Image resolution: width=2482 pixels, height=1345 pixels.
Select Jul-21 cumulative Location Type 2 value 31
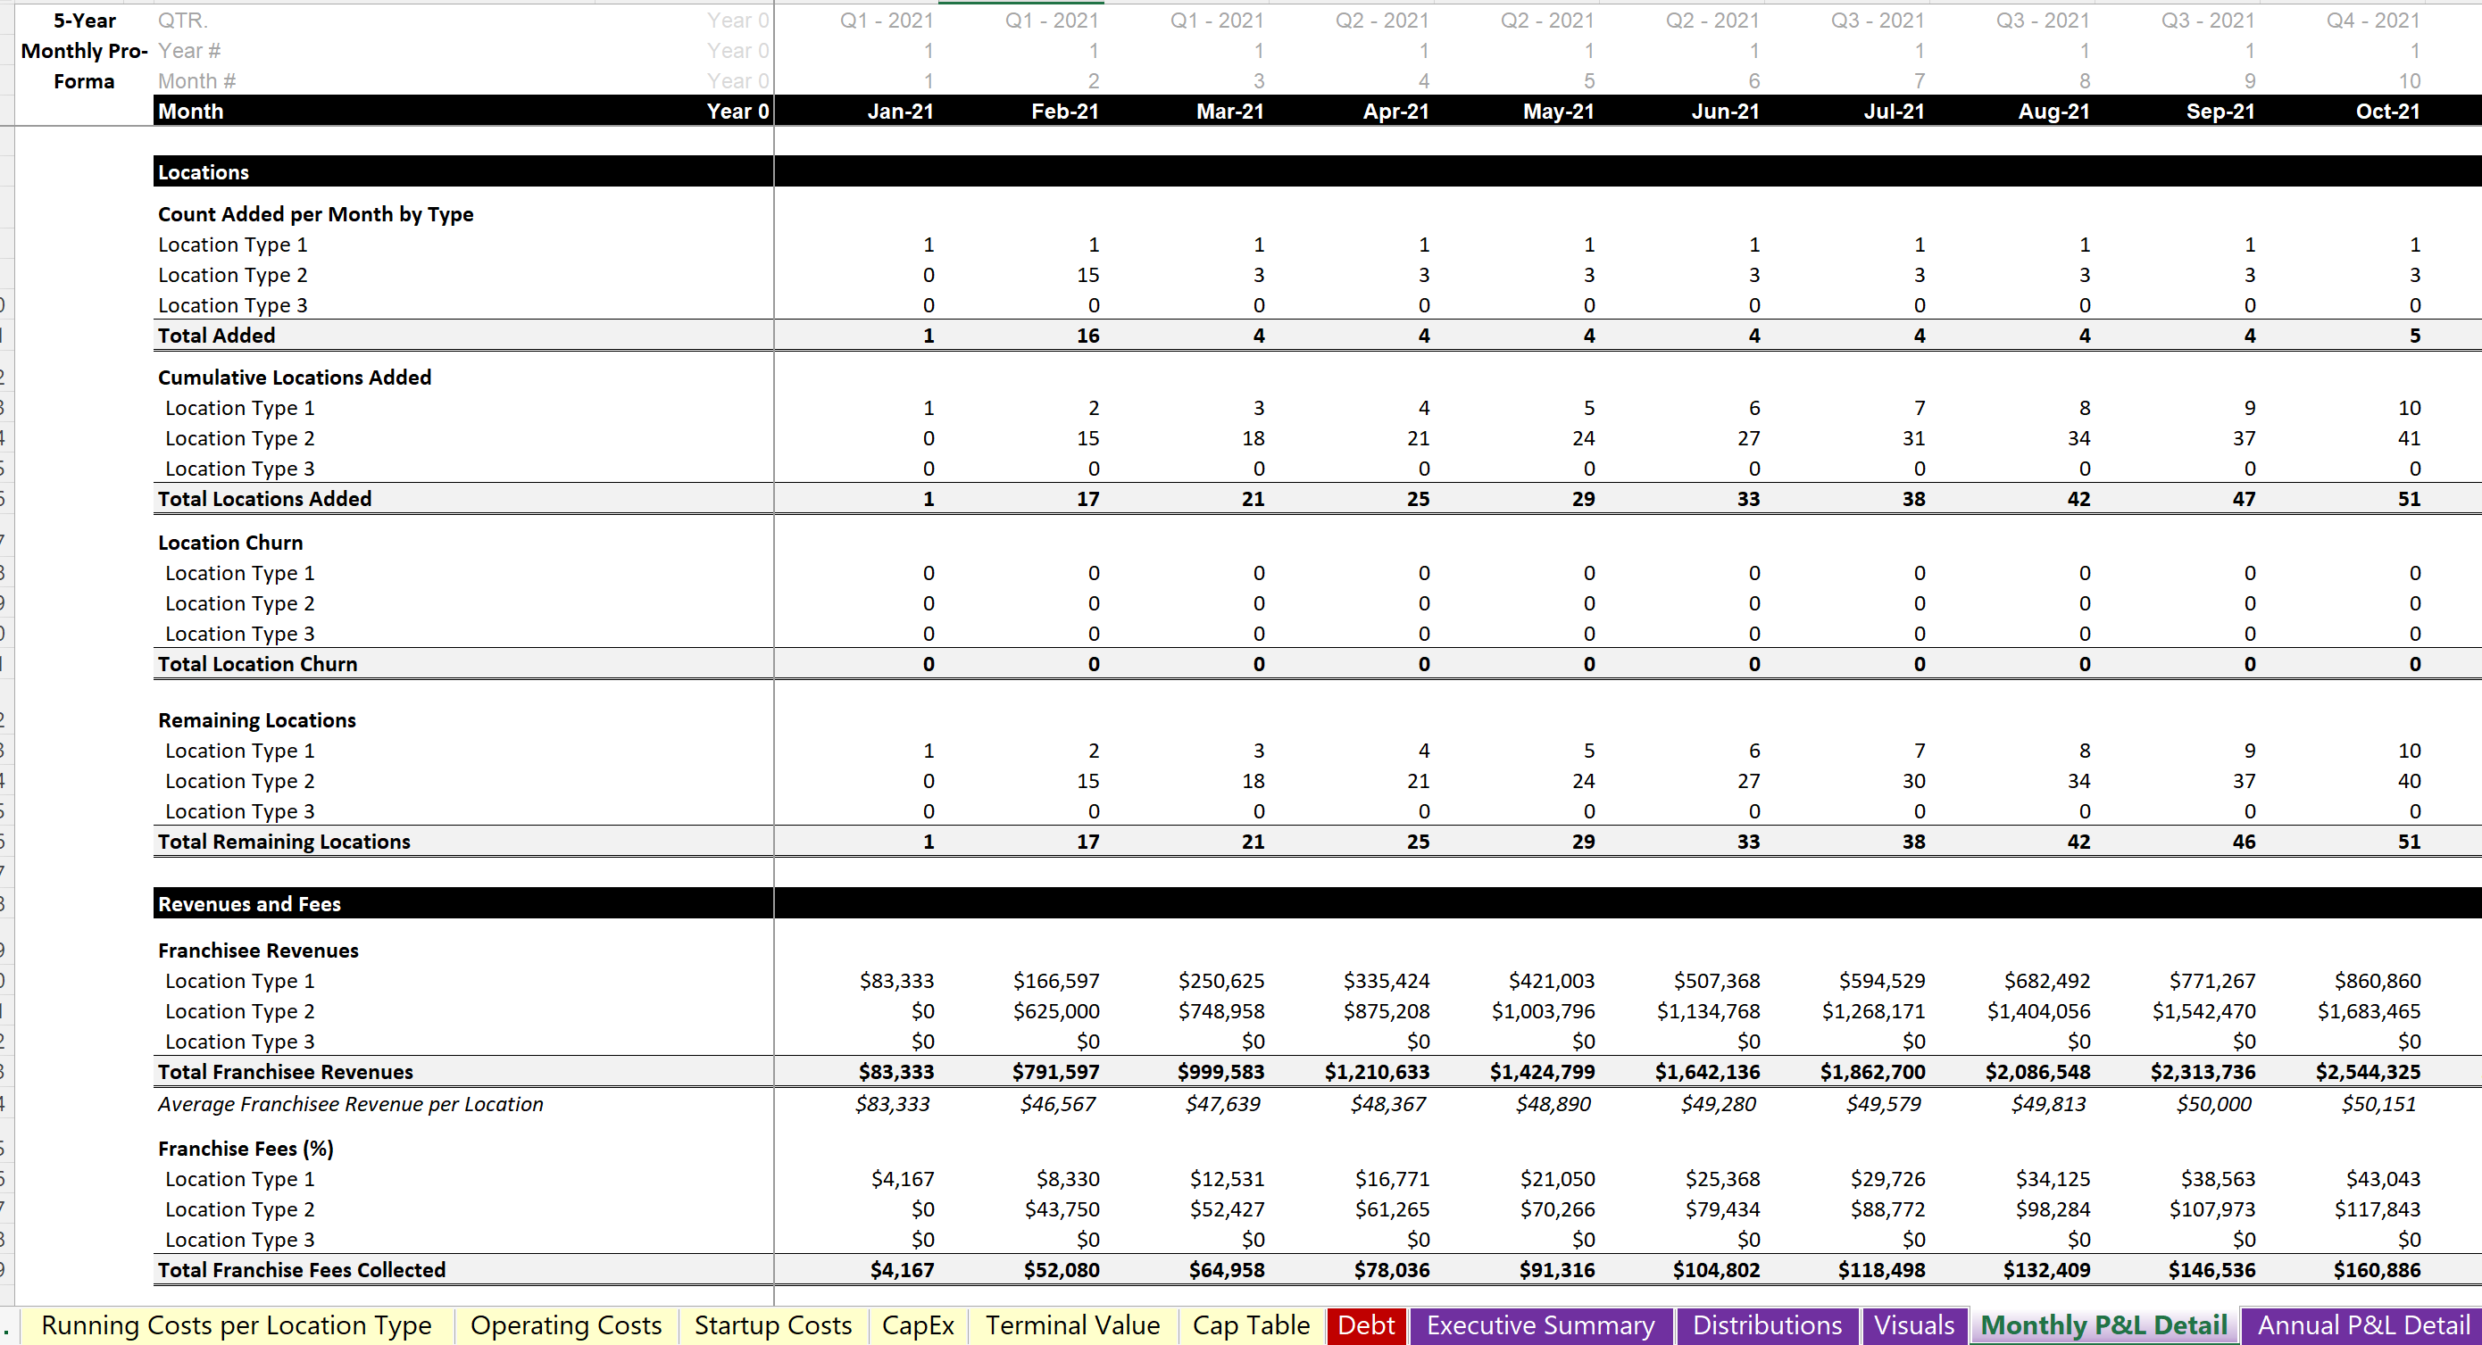tap(1913, 437)
